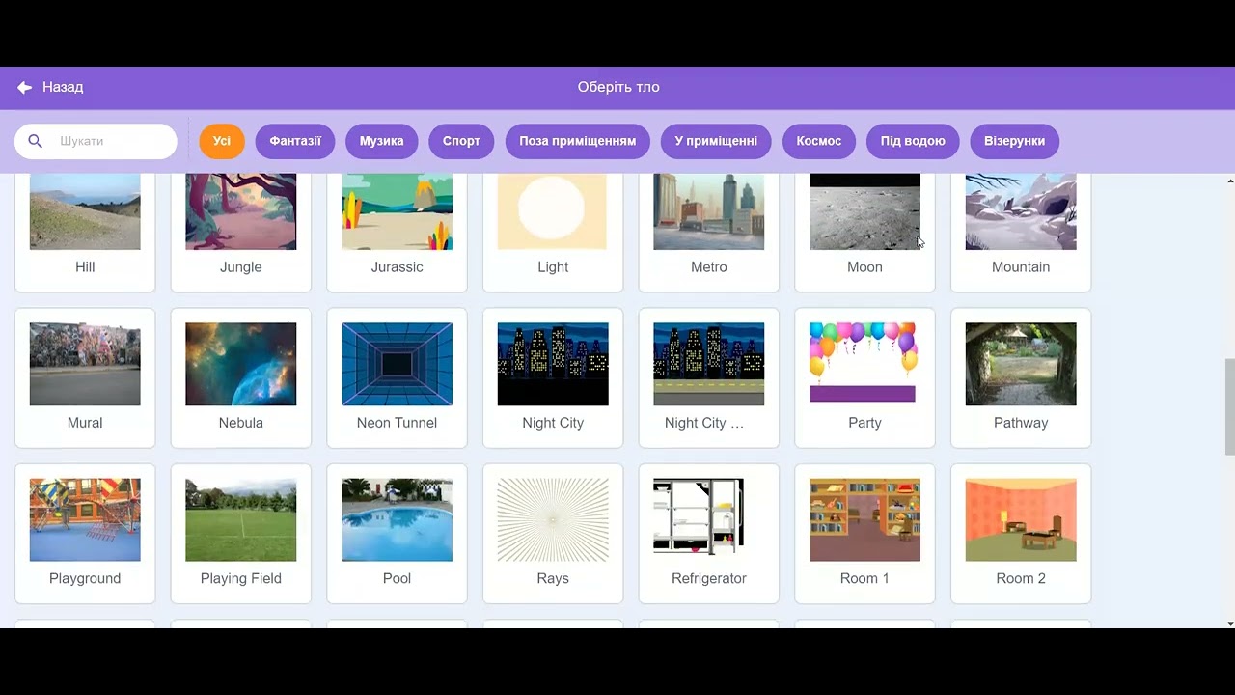Filter by Спорт category
The height and width of the screenshot is (695, 1235).
point(461,141)
